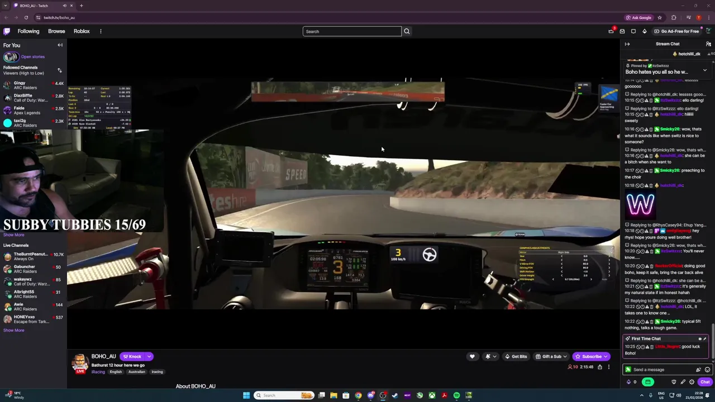The width and height of the screenshot is (715, 402).
Task: Send message with the Chat button
Action: [x=705, y=382]
